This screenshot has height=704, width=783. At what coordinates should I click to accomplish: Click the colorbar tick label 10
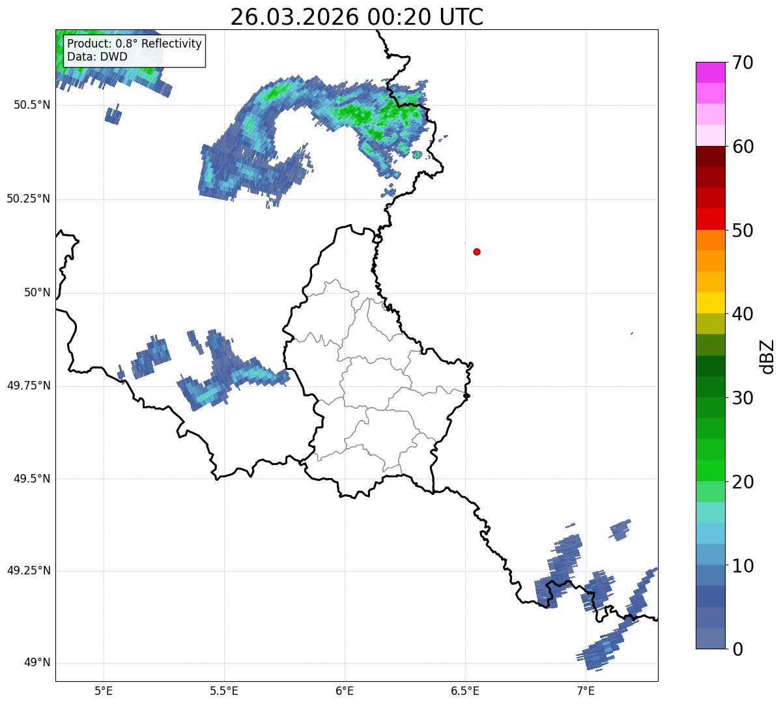coord(742,566)
